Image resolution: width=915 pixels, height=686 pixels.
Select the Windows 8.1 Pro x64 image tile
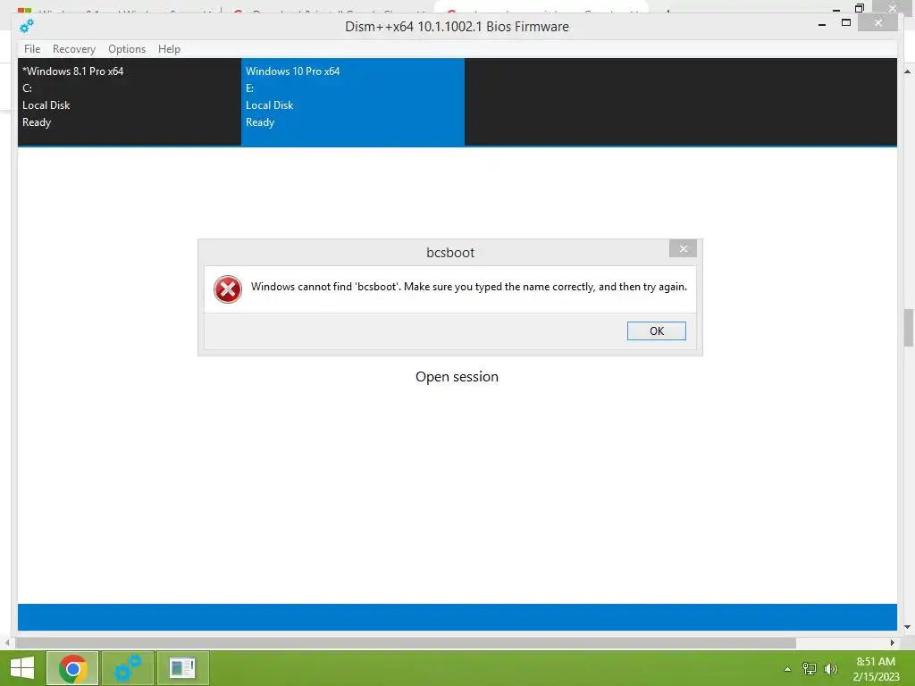click(x=130, y=102)
